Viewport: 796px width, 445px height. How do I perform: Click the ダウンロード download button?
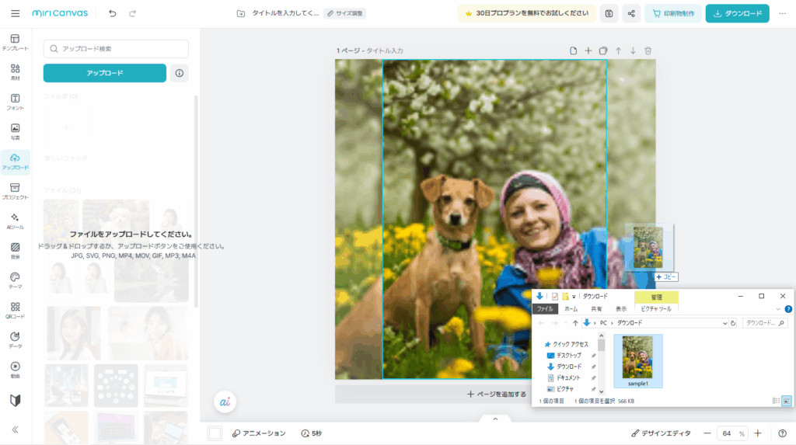[737, 14]
